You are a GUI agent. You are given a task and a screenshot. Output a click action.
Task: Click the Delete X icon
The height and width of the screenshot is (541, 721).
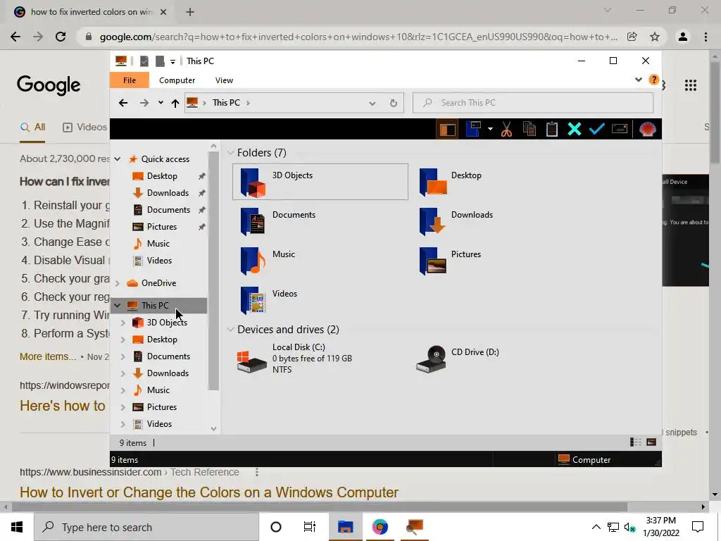[x=575, y=130]
